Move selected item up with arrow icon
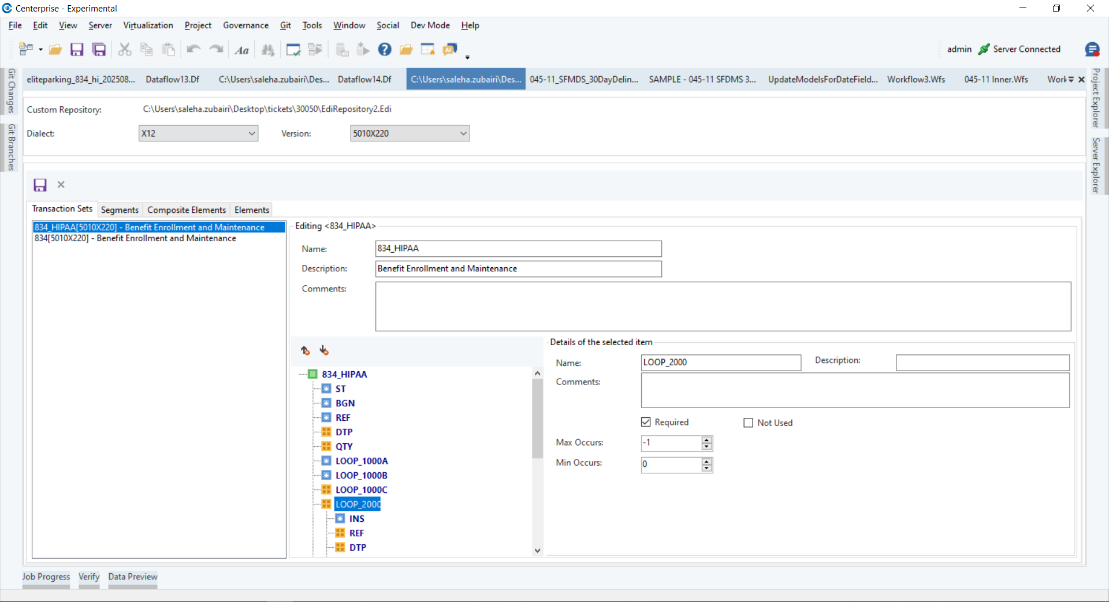The height and width of the screenshot is (602, 1109). pos(306,350)
